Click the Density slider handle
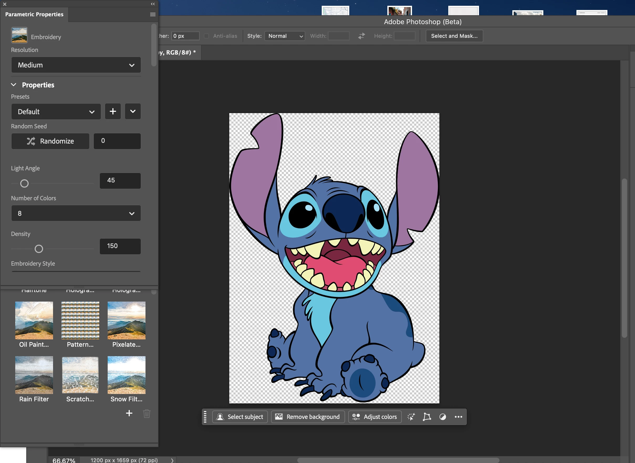635x463 pixels. point(39,249)
